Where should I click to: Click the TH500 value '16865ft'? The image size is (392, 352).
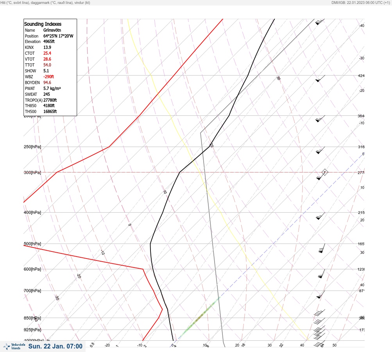point(50,111)
